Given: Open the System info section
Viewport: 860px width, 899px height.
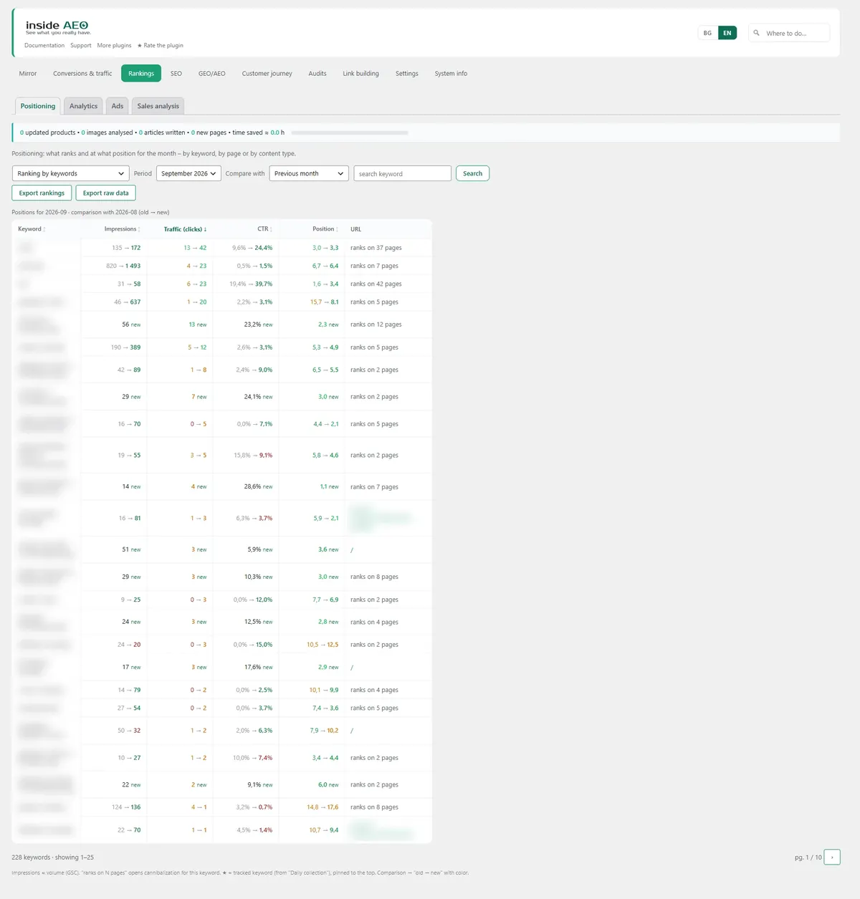Looking at the screenshot, I should point(451,73).
